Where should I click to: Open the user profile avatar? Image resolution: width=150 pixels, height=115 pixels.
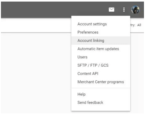click(x=135, y=9)
